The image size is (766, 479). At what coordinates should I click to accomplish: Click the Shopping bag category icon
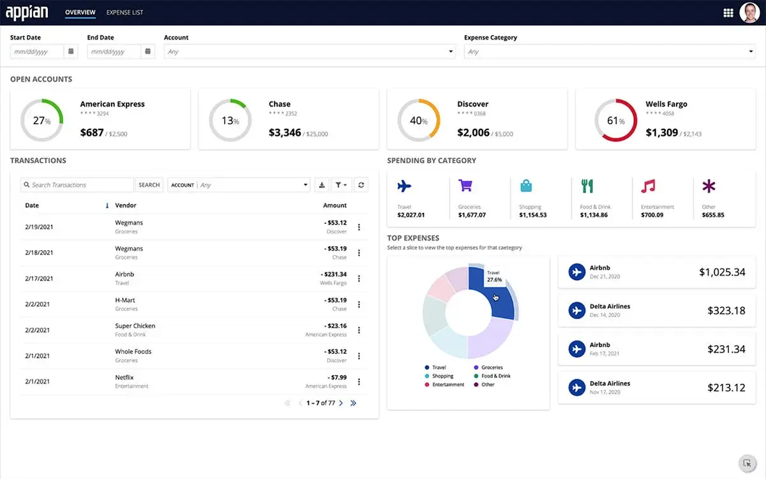point(526,187)
